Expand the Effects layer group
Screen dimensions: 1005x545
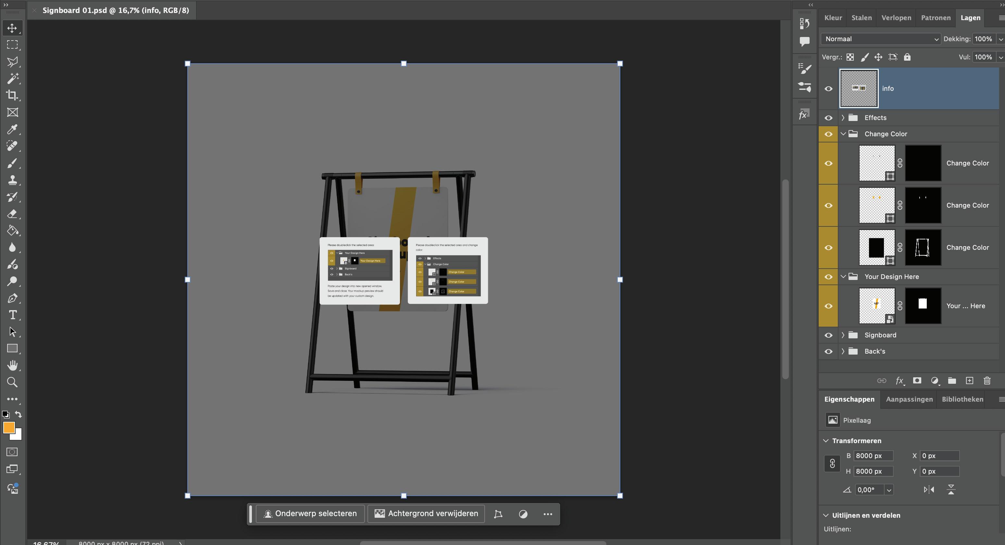[x=843, y=118]
